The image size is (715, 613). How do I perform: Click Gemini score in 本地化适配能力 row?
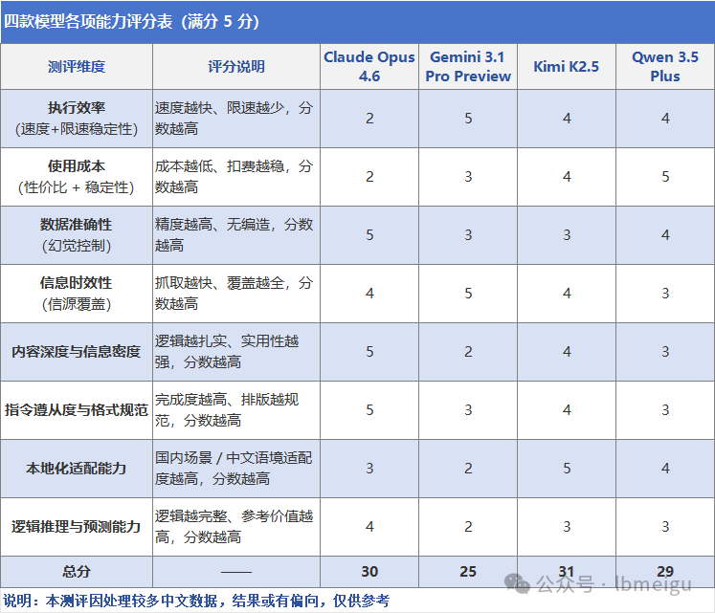[x=468, y=469]
